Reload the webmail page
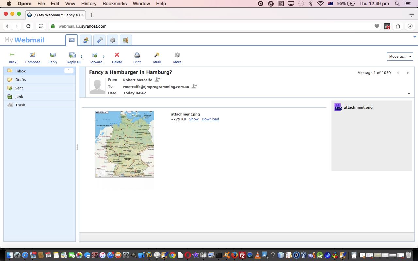This screenshot has height=261, width=418. 28,26
